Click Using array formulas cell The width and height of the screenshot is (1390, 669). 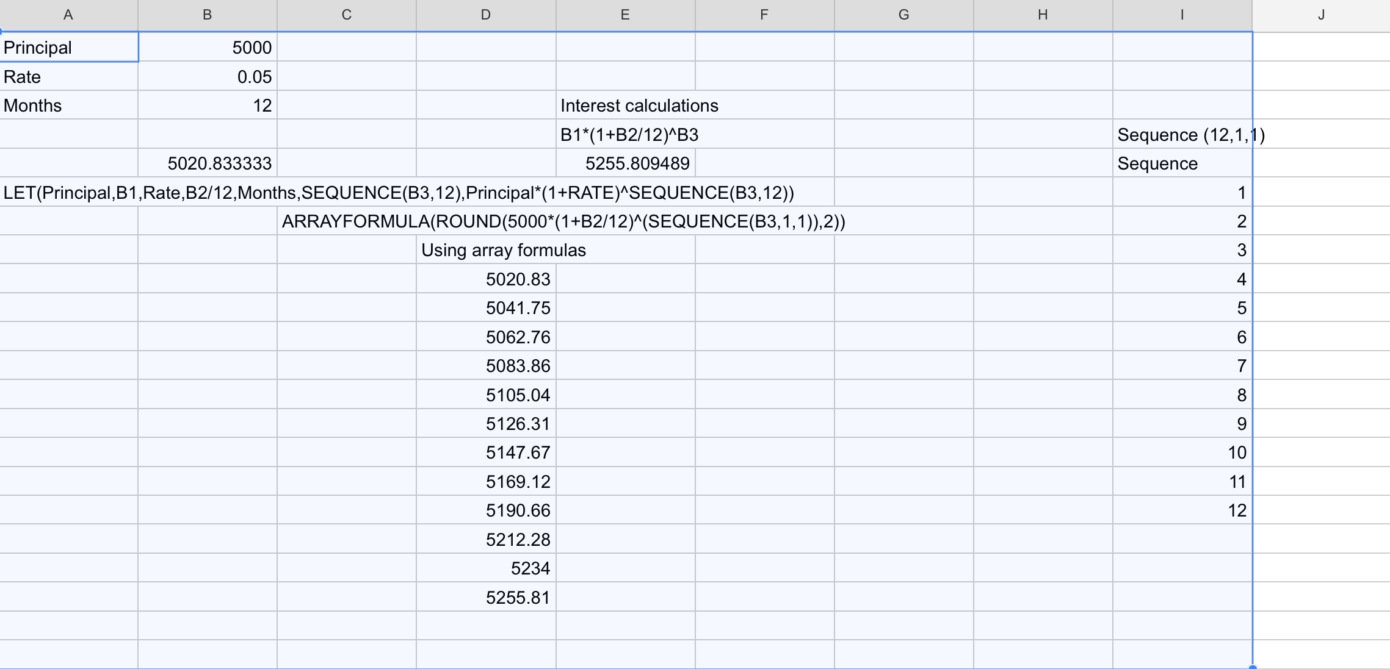[x=486, y=250]
